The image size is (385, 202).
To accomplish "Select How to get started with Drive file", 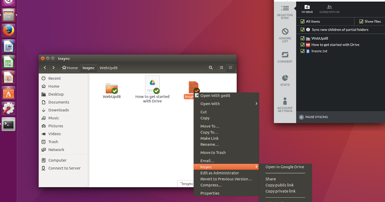I will (152, 90).
